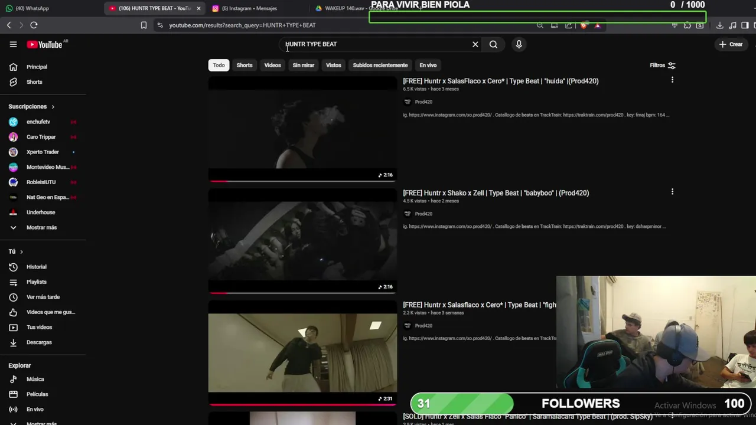Open Prod420 channel under 'babyboo' video
Image resolution: width=756 pixels, height=425 pixels.
[x=423, y=214]
